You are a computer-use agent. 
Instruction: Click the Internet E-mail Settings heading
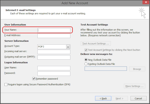click(x=21, y=10)
